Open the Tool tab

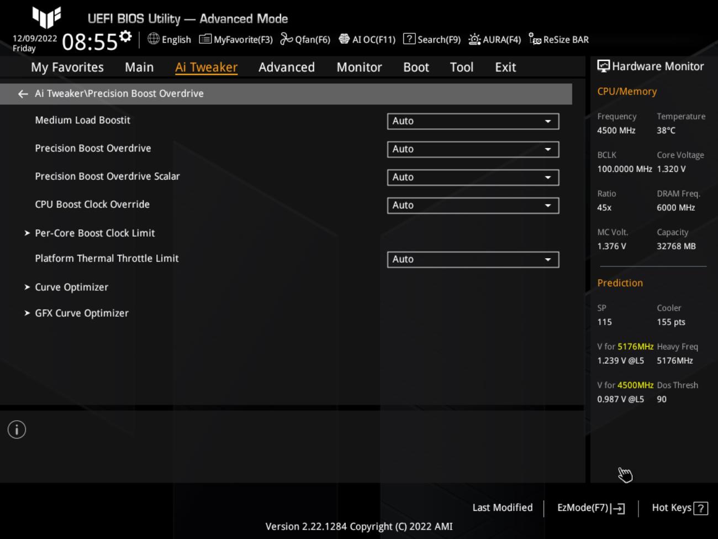461,67
